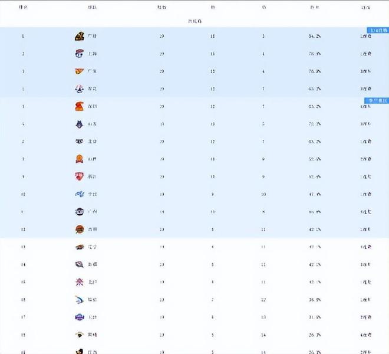Screen dimensions: 389x354
Task: Select the logo in the rank 5 row
Action: (x=80, y=107)
